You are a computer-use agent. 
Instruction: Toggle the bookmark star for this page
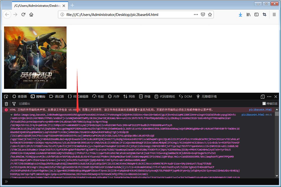coord(210,14)
